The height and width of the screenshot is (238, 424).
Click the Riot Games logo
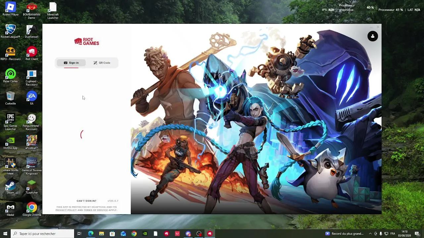[x=86, y=41]
